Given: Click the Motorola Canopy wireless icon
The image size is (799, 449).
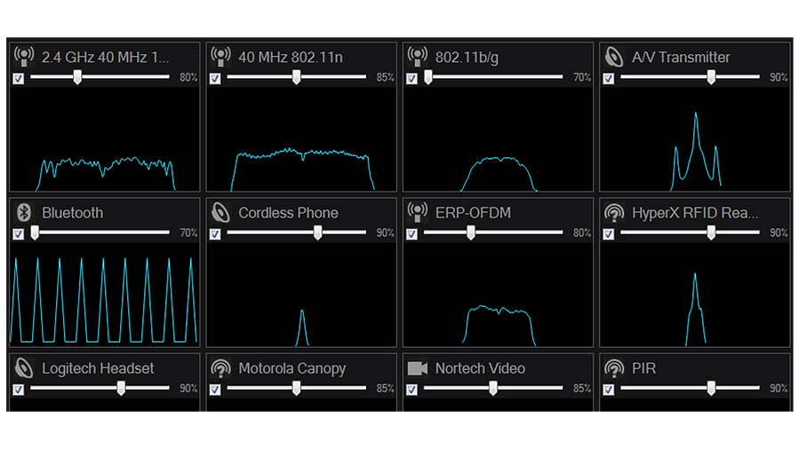Looking at the screenshot, I should click(x=220, y=368).
